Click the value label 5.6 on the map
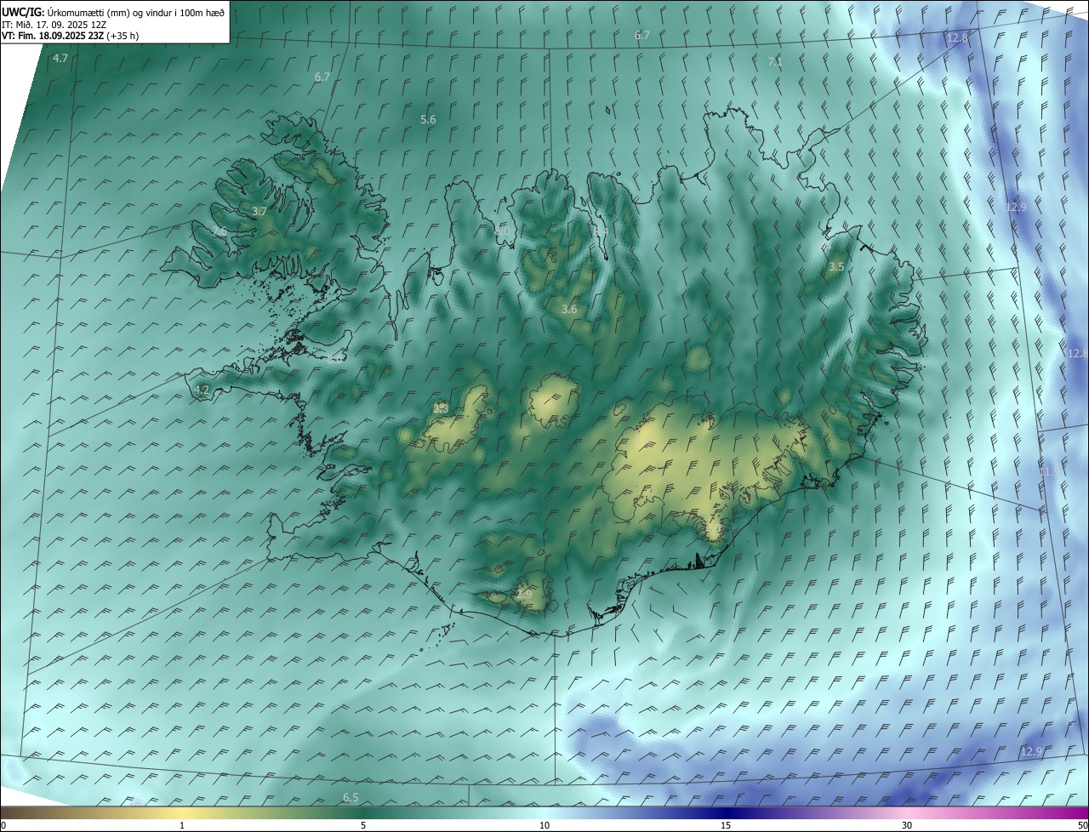Viewport: 1089px width, 832px height. 428,120
